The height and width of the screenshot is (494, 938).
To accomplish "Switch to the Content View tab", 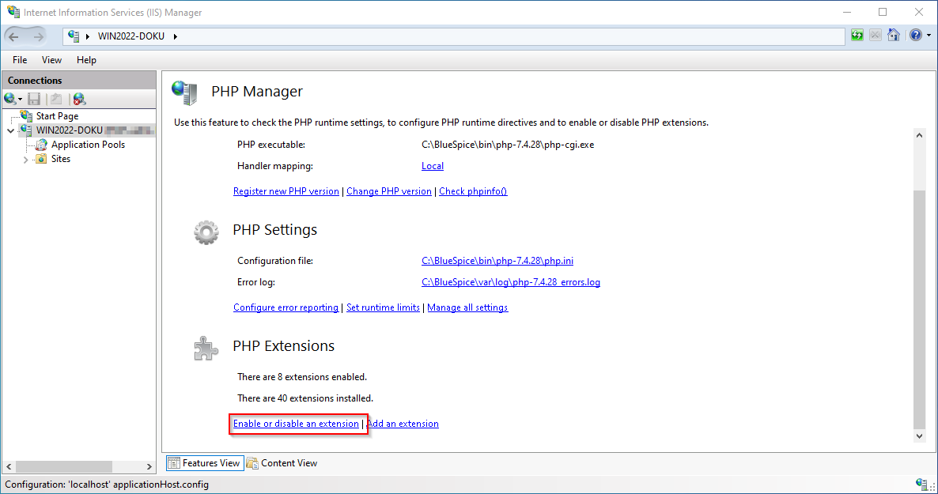I will 282,463.
